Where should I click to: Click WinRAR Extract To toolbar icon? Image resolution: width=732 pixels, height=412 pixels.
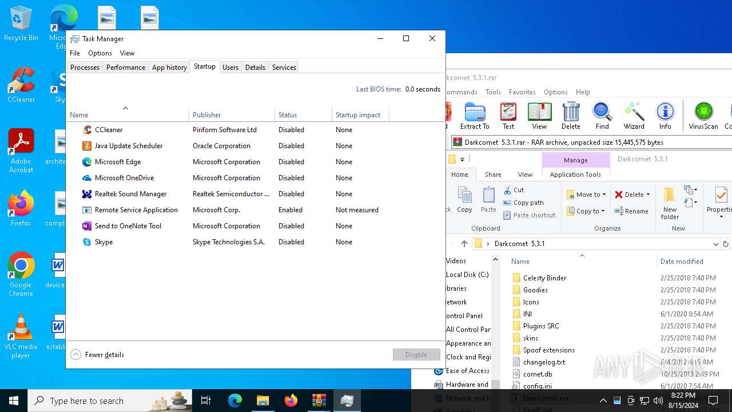[x=475, y=116]
